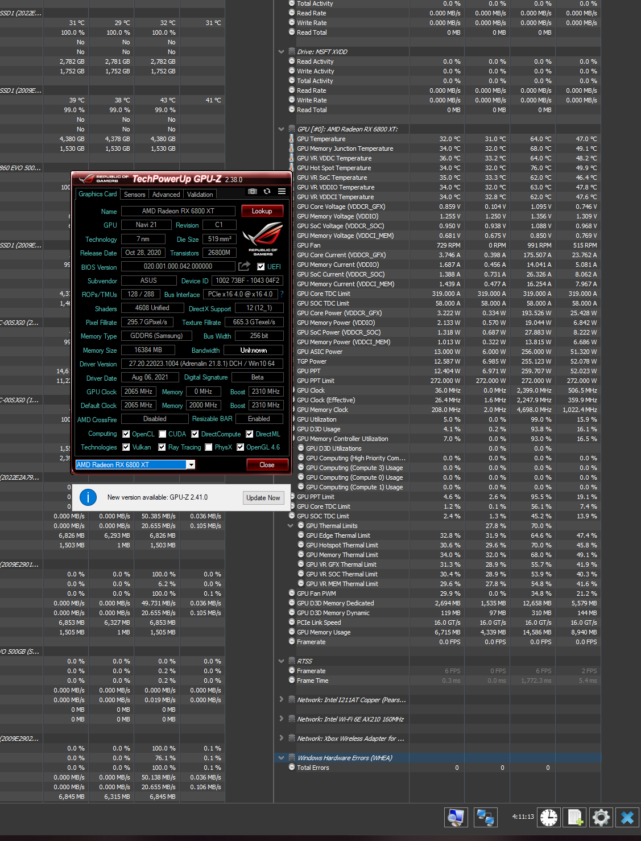The height and width of the screenshot is (841, 641).
Task: Switch to the Graphics Card tab
Action: pyautogui.click(x=98, y=194)
